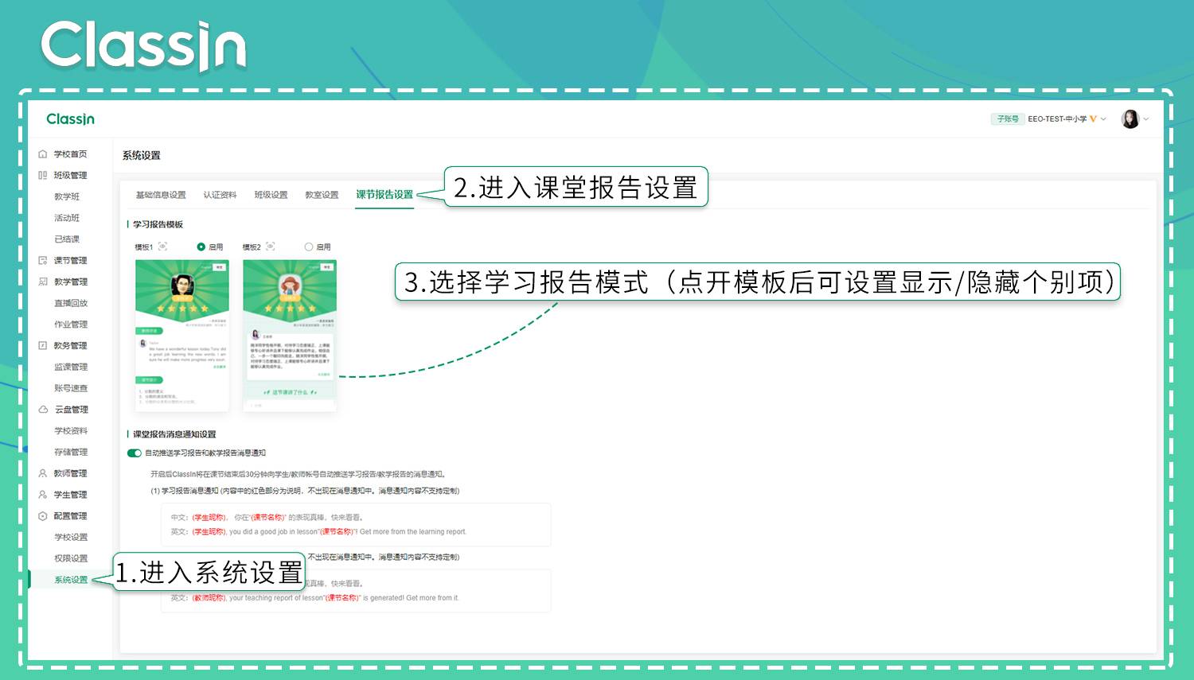Click the 子账号 badge in header
This screenshot has height=680, width=1194.
coord(1007,119)
